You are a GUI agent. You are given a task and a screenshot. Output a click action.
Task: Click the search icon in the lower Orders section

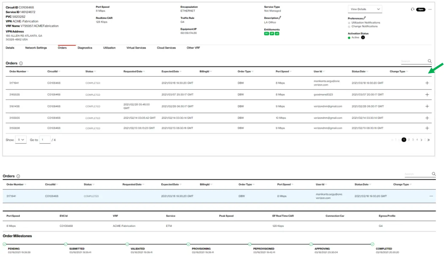(433, 174)
